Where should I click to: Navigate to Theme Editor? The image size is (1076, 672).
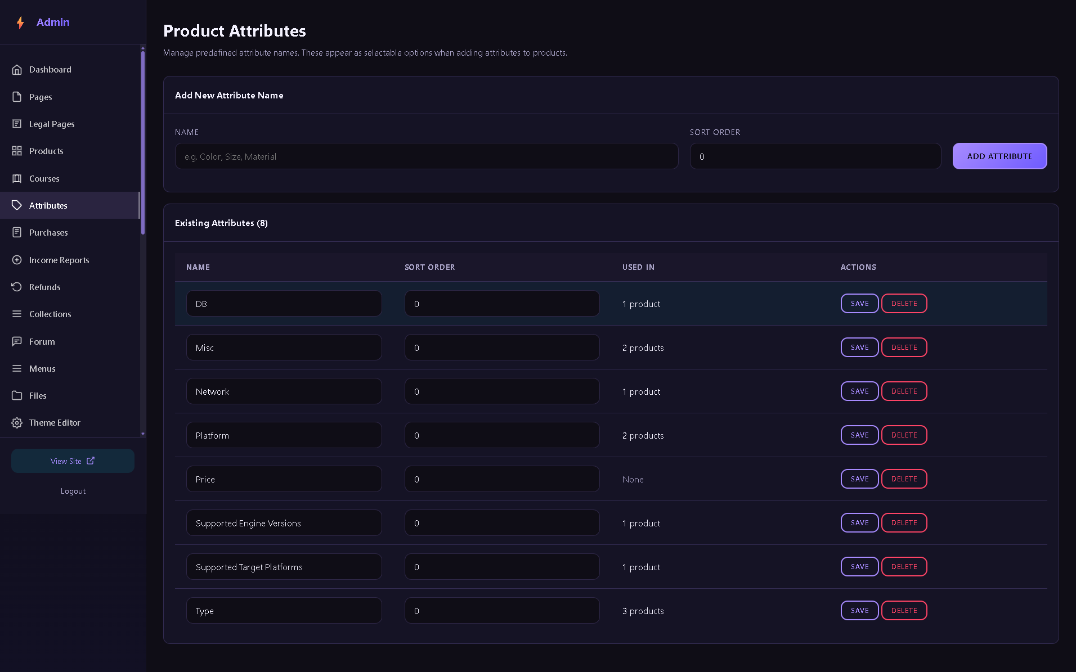click(70, 422)
